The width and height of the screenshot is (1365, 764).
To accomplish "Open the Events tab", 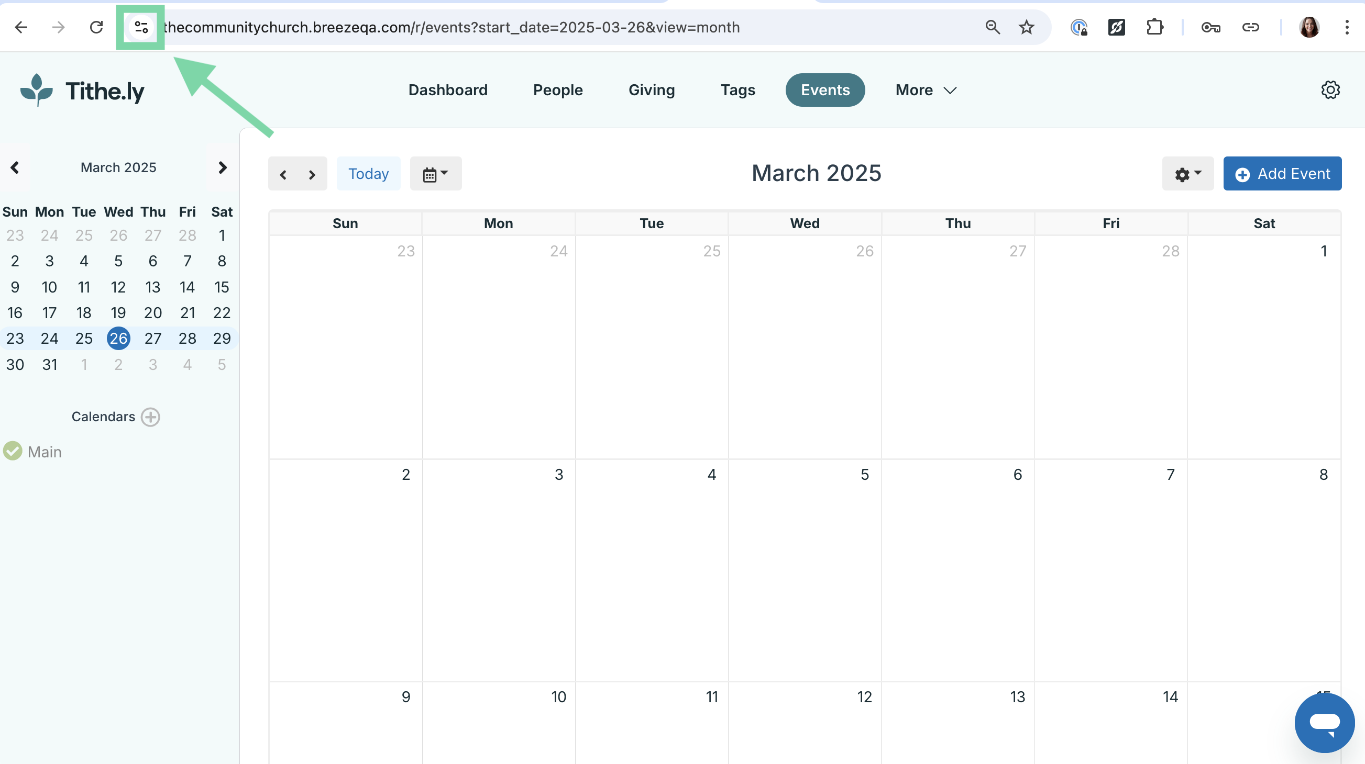I will click(825, 90).
